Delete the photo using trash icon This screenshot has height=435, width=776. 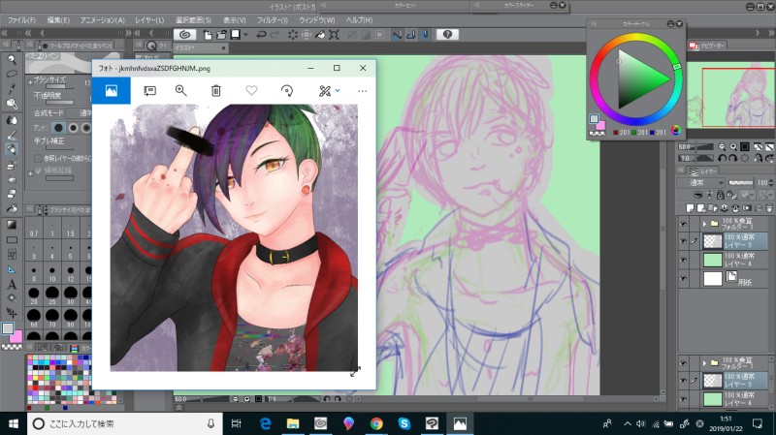[x=215, y=90]
